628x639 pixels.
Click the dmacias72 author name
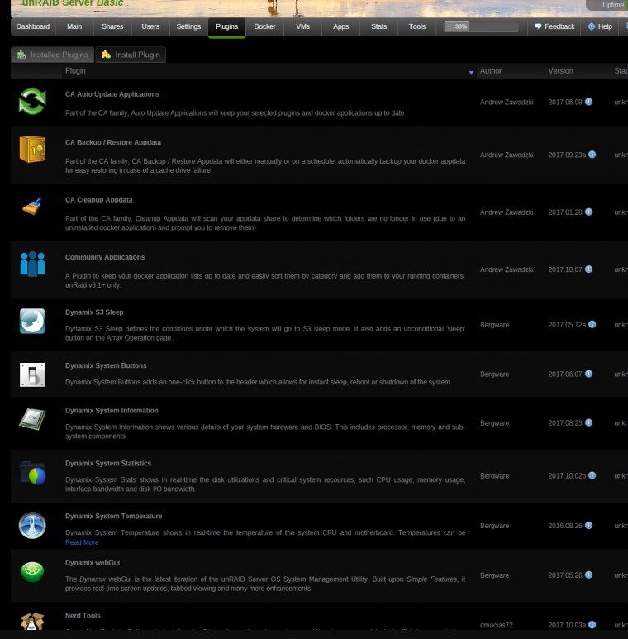coord(496,625)
